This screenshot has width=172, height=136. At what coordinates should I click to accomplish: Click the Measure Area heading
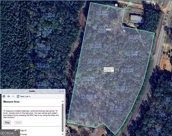pos(11,102)
